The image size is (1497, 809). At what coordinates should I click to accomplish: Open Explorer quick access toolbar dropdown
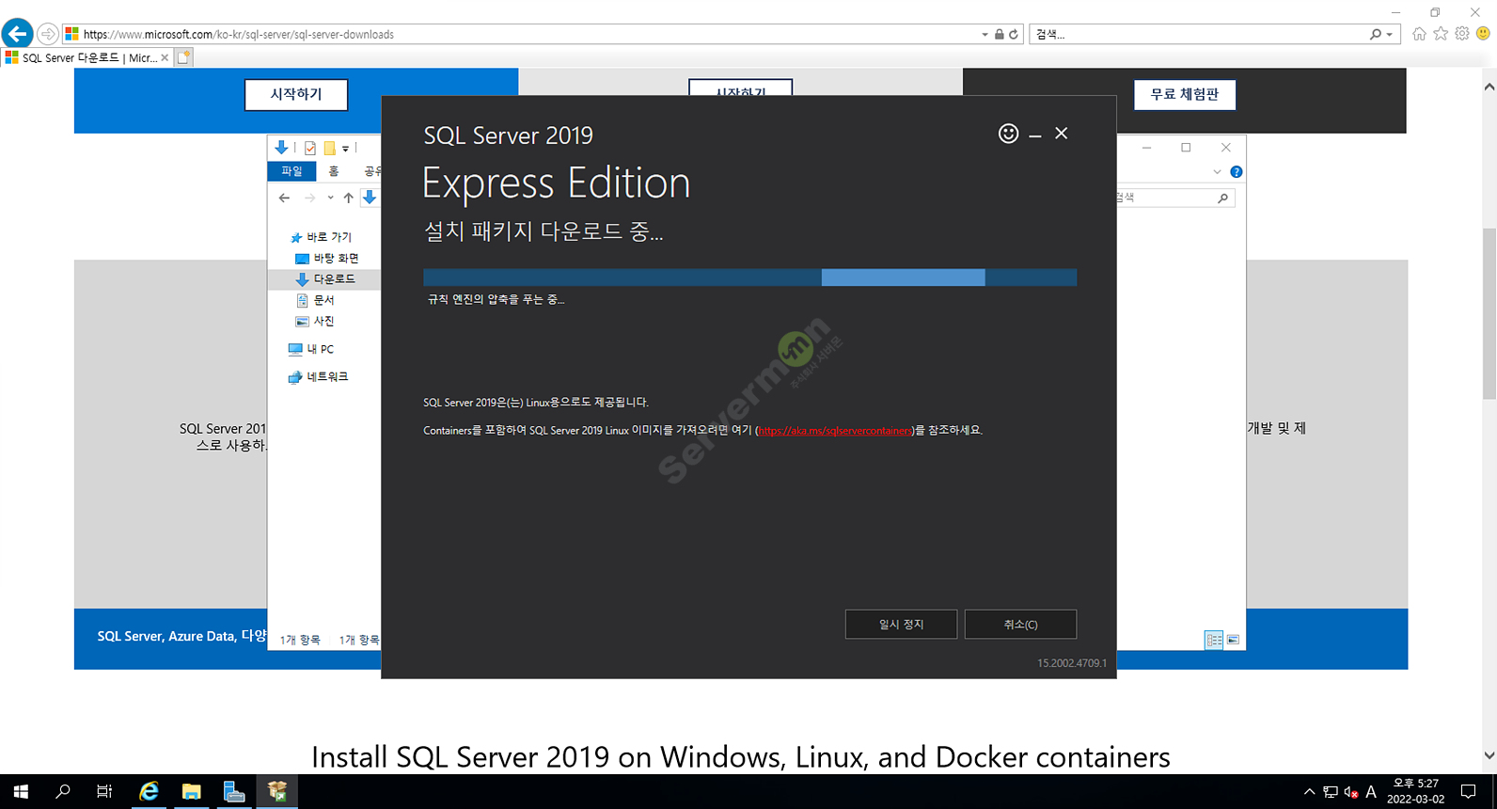(x=345, y=149)
